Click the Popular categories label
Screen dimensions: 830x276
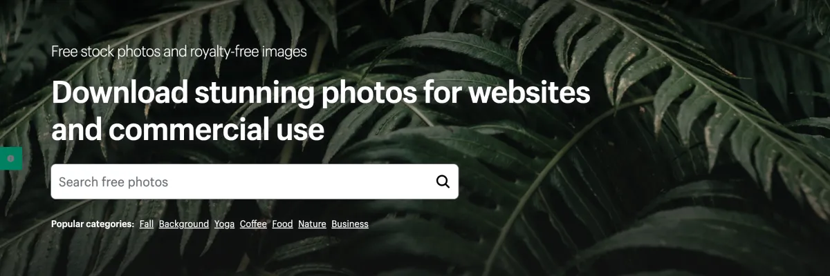pos(93,224)
